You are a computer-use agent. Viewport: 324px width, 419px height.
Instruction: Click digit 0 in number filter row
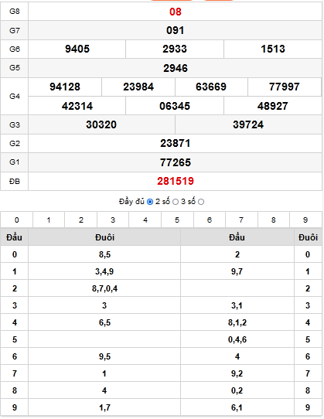click(x=16, y=220)
